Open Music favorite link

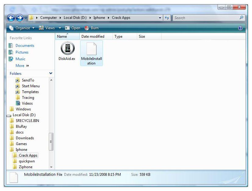[20, 59]
